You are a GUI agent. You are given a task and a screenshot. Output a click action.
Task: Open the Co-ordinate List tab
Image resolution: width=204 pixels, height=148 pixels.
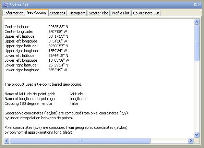(146, 13)
